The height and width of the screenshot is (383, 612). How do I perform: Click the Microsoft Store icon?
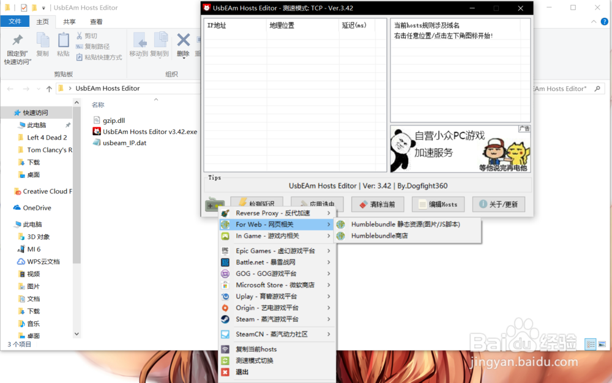225,284
